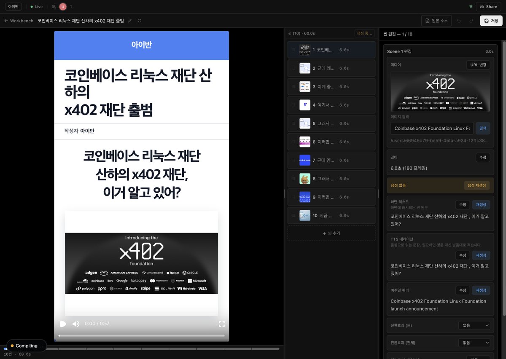Add a new scene with 씬 추가
This screenshot has width=506, height=359.
331,233
